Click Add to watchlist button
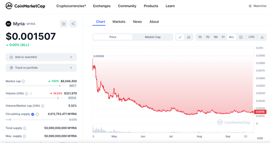270x143 pixels. click(41, 57)
